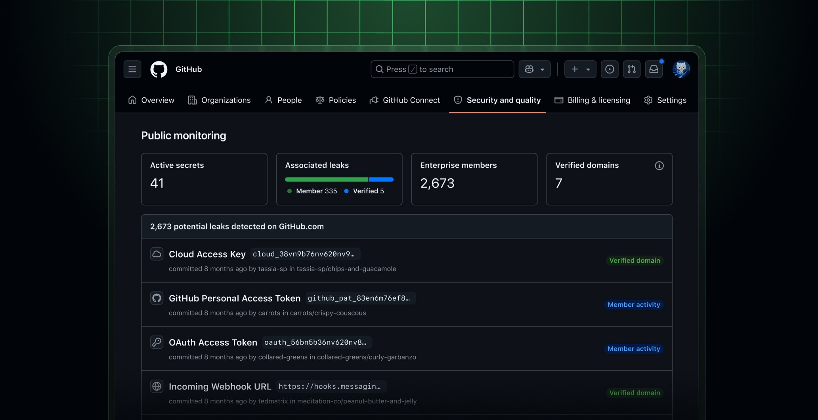The height and width of the screenshot is (420, 818).
Task: Select the Security and quality tab
Action: 497,100
